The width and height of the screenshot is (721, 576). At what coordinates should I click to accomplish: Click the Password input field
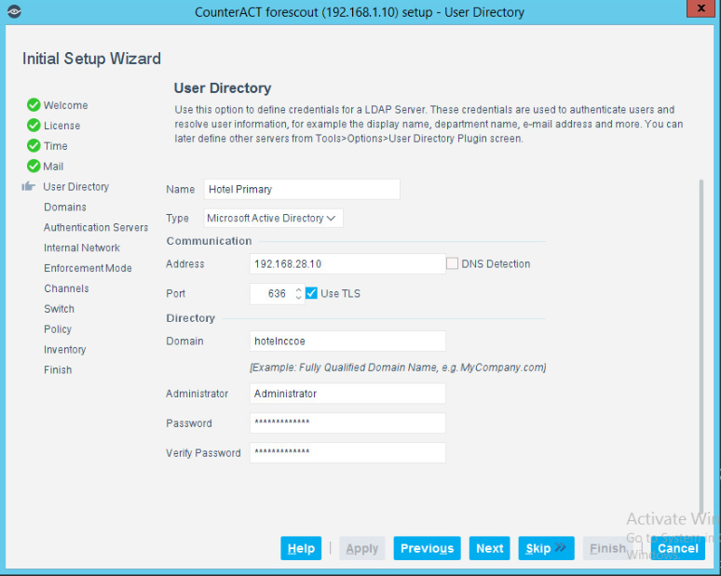coord(347,423)
